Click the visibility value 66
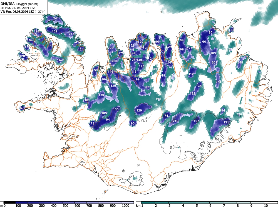278x208 pixels. click(x=204, y=42)
